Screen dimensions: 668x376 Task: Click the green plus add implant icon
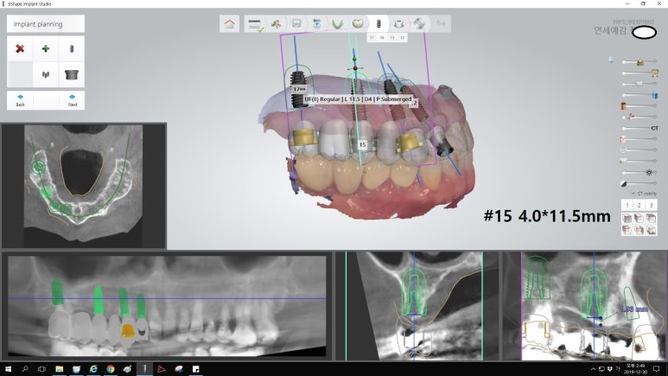[x=46, y=49]
